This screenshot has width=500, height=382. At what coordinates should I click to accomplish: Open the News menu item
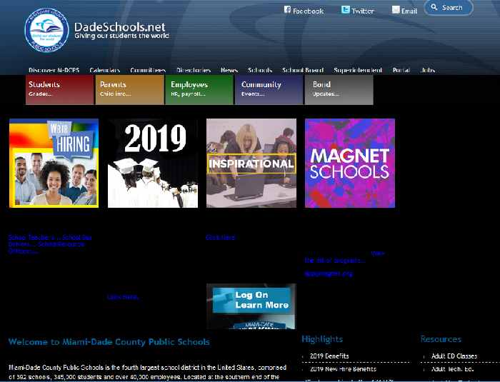point(229,70)
